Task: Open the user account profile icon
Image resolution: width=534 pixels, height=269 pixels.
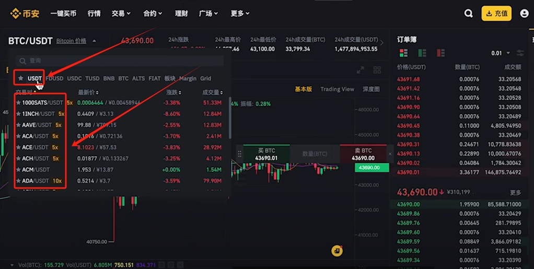Action: coord(524,14)
